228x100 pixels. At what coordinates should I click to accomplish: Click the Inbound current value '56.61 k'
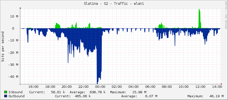(58, 92)
